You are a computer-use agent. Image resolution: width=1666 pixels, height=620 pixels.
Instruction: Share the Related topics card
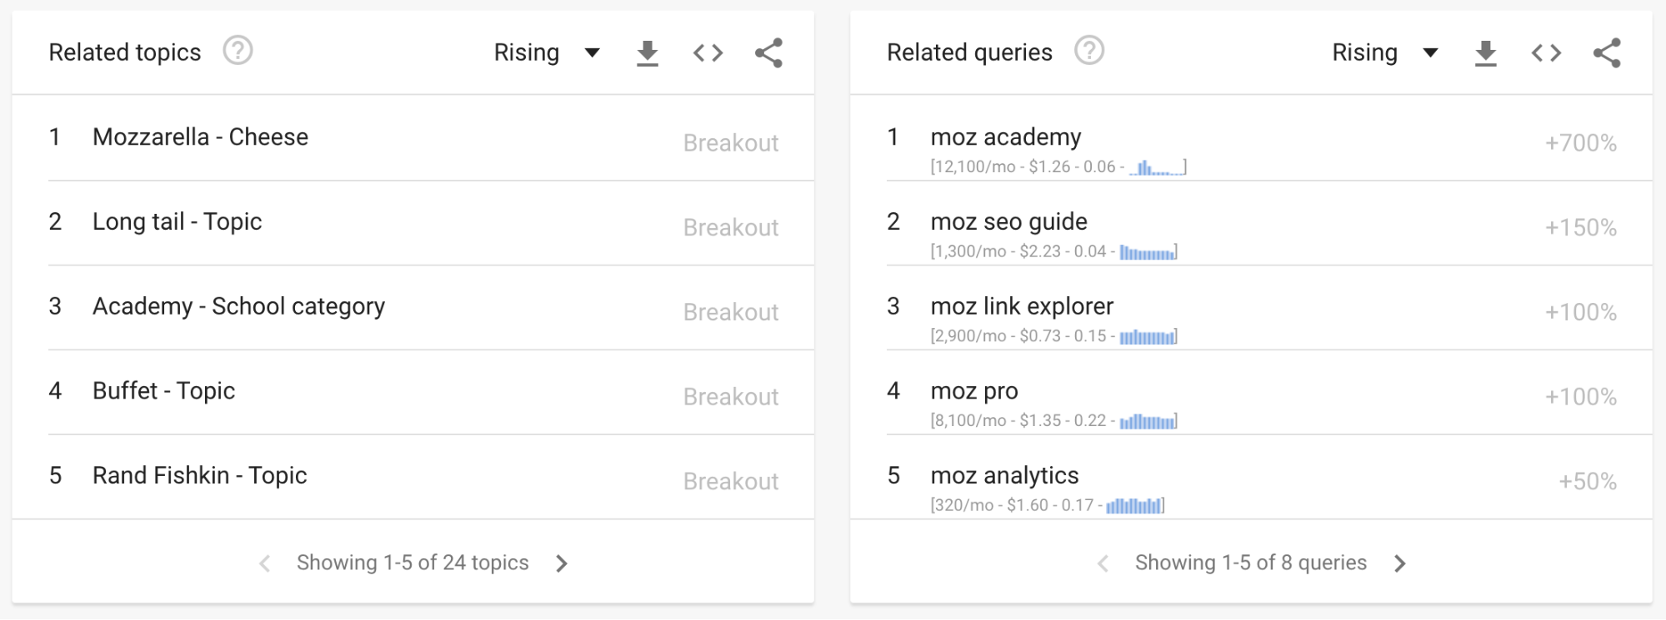(x=768, y=52)
